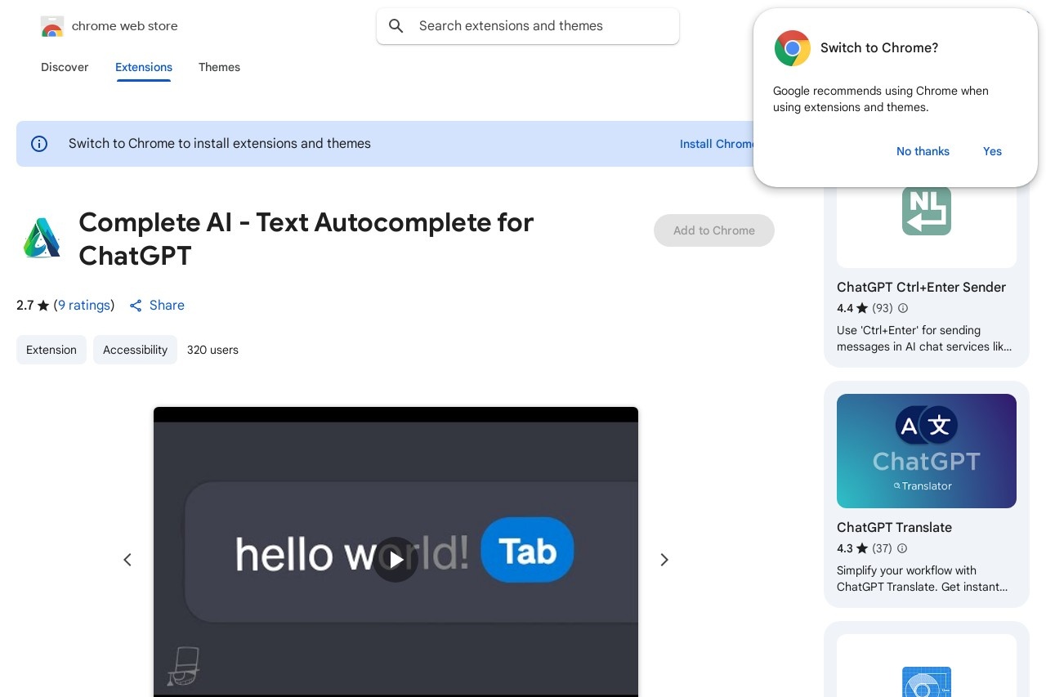Click the Chrome Web Store logo
Image resolution: width=1046 pixels, height=697 pixels.
tap(52, 26)
